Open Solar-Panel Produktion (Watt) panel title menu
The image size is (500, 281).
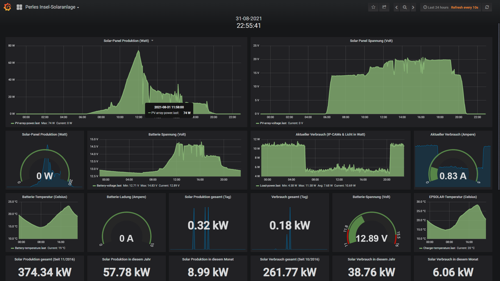point(126,41)
